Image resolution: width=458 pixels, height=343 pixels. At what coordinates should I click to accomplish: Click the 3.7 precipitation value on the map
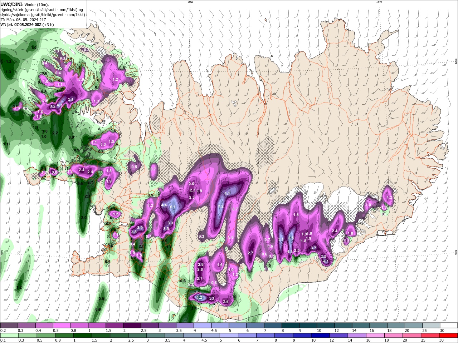pos(313,248)
